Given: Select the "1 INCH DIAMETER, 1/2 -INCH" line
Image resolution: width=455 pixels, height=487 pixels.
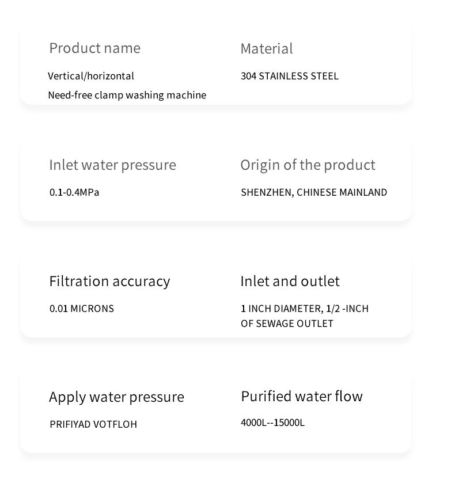Looking at the screenshot, I should (x=304, y=309).
